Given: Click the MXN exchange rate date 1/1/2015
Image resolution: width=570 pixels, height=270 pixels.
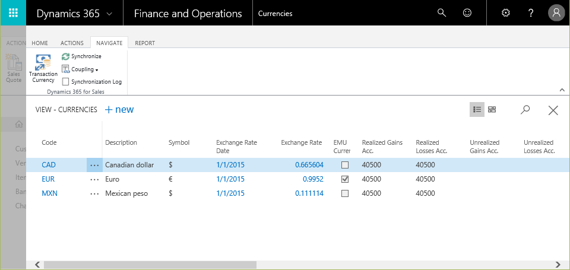Looking at the screenshot, I should click(x=230, y=193).
